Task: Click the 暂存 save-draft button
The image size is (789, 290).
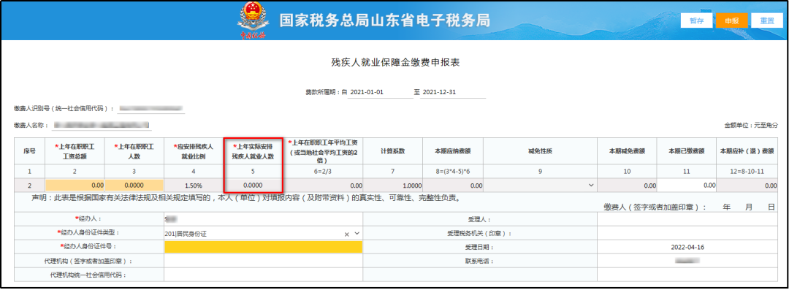Action: pos(696,20)
